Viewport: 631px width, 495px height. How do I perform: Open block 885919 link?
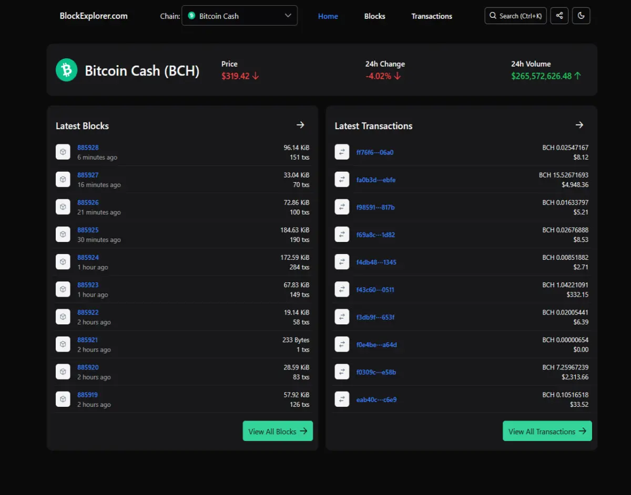click(88, 395)
